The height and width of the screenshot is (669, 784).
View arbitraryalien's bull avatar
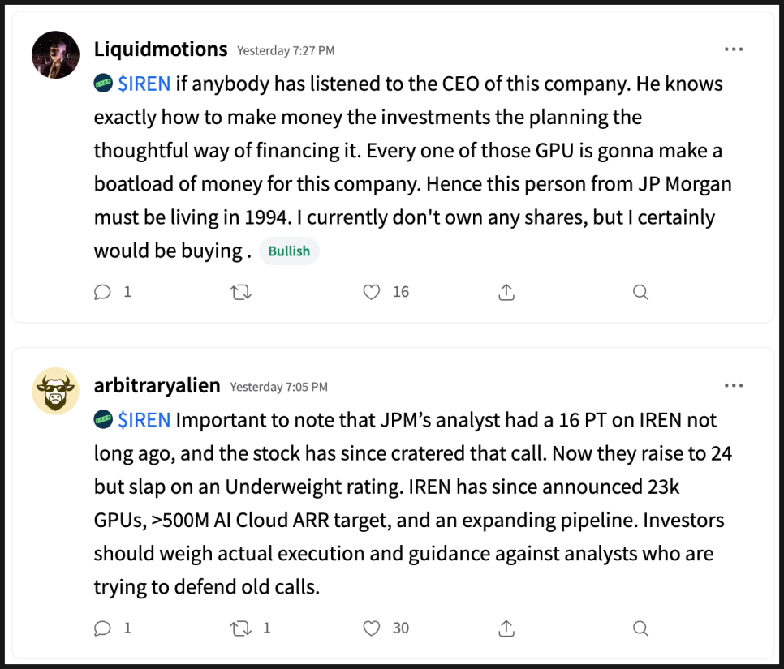[x=55, y=391]
